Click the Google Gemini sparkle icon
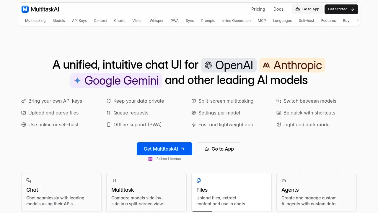 pos(77,80)
